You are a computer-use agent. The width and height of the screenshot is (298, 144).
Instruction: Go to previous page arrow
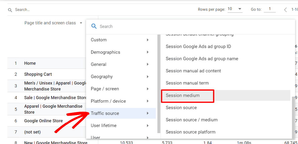[x=285, y=10]
